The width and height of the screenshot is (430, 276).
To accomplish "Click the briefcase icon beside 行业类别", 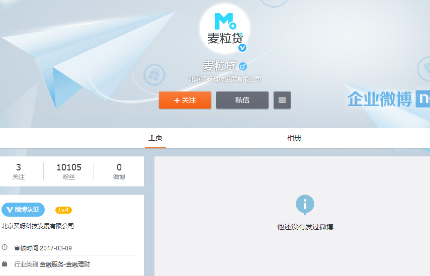I will (x=5, y=263).
